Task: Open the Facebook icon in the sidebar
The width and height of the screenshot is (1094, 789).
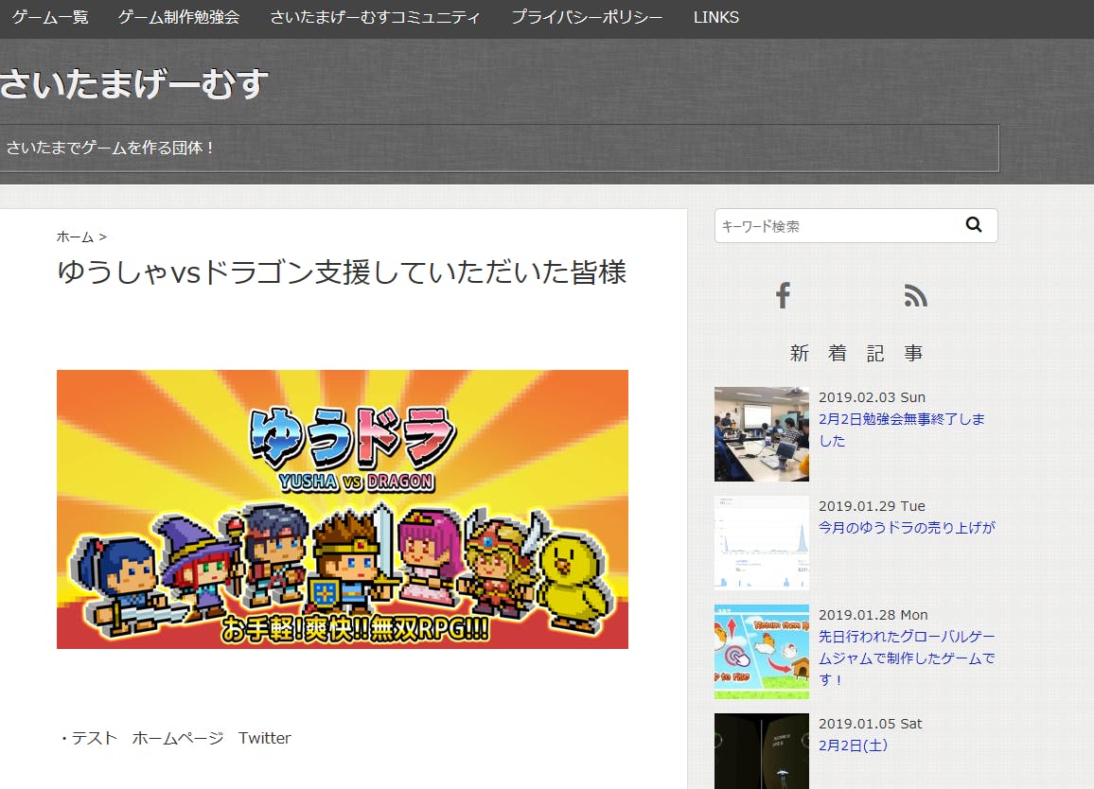Action: coord(782,295)
